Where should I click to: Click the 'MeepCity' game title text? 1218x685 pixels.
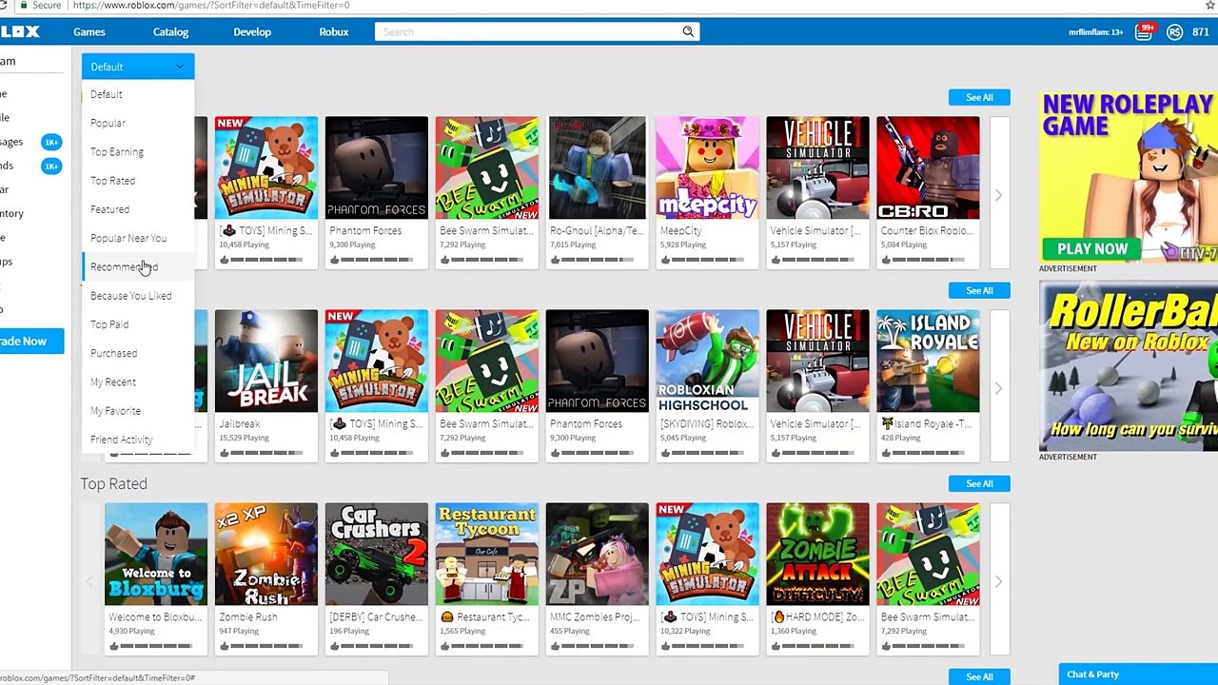tap(681, 231)
